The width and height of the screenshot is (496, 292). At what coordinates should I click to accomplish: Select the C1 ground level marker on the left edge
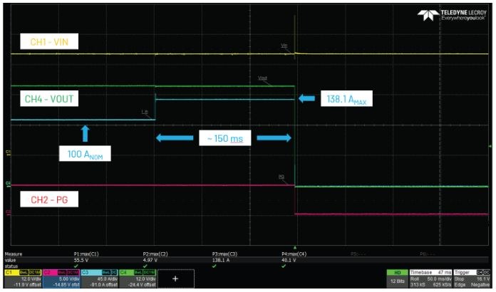pyautogui.click(x=9, y=153)
